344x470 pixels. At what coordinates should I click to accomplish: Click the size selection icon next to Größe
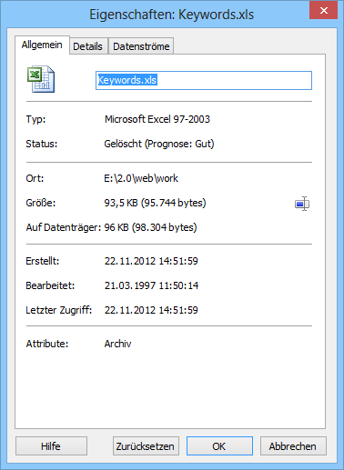pyautogui.click(x=302, y=204)
